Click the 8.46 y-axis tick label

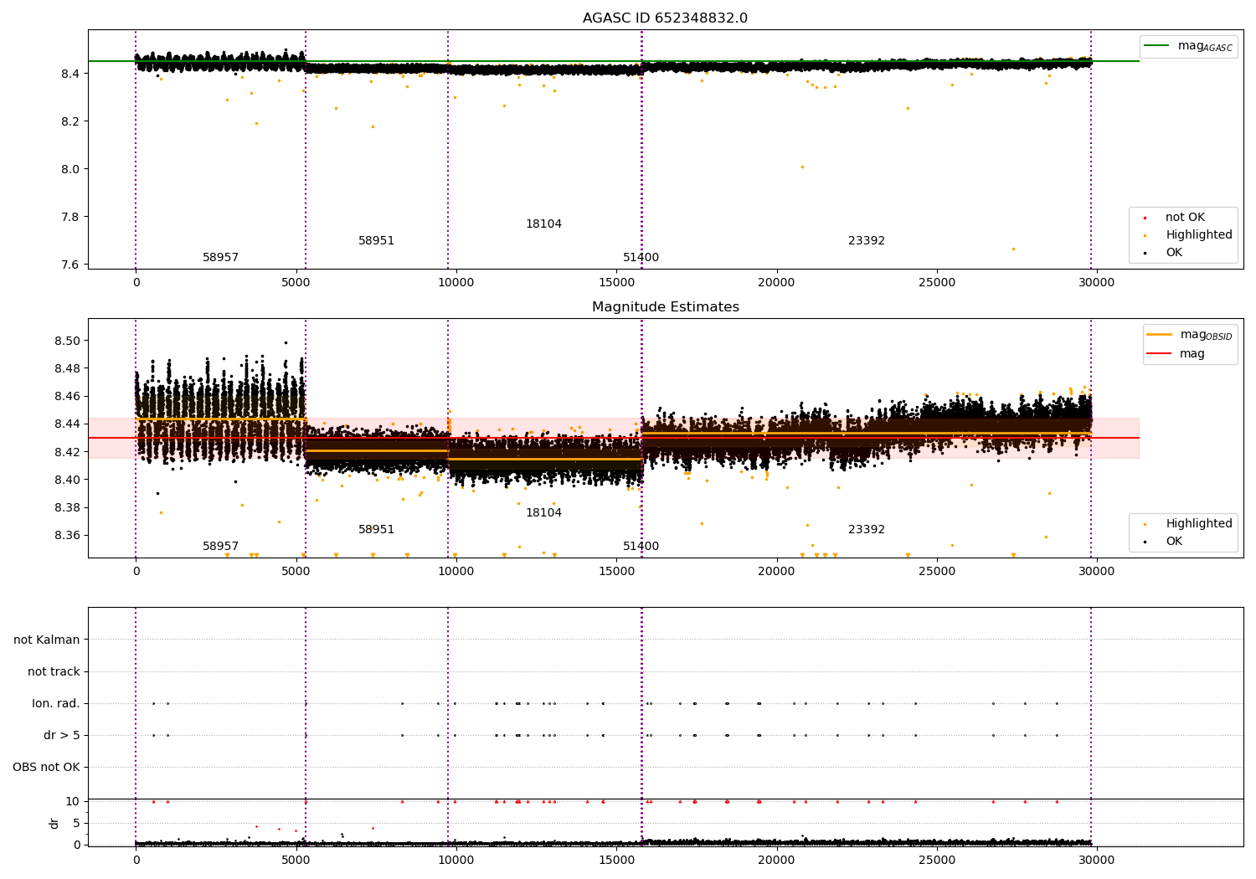68,396
